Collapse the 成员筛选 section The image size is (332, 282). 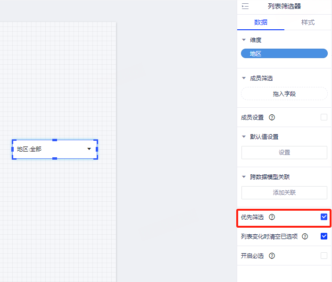click(244, 78)
